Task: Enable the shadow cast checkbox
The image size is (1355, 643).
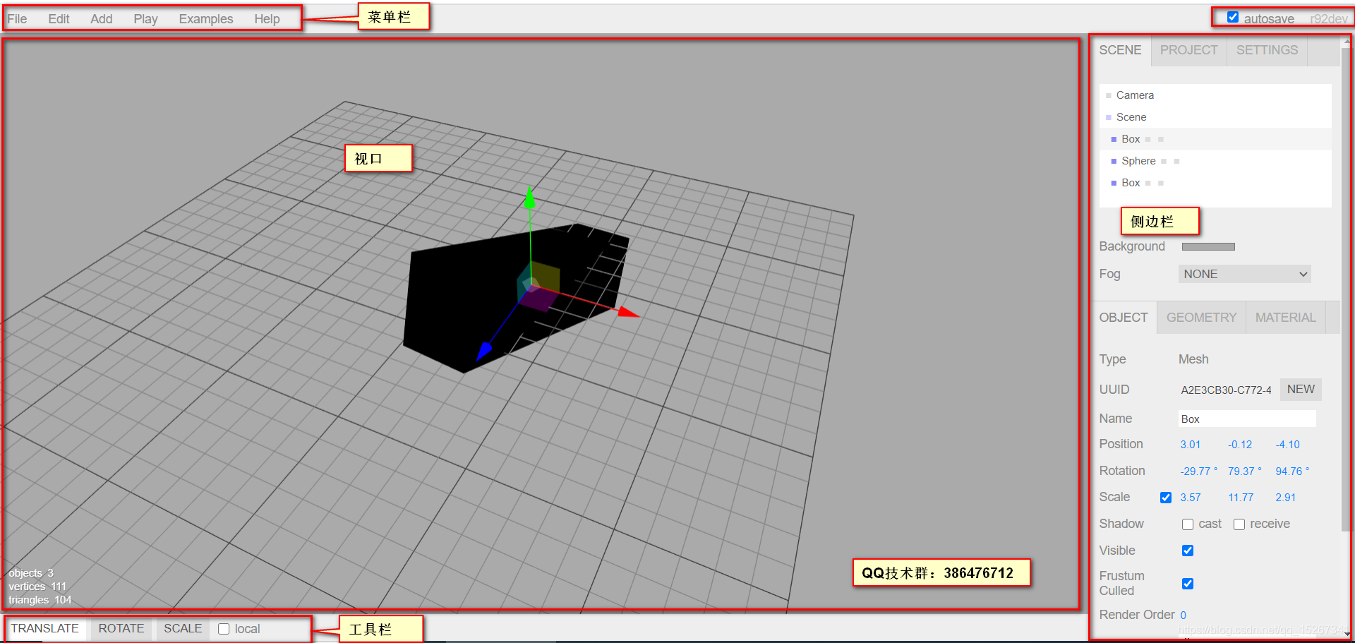Action: (1188, 524)
